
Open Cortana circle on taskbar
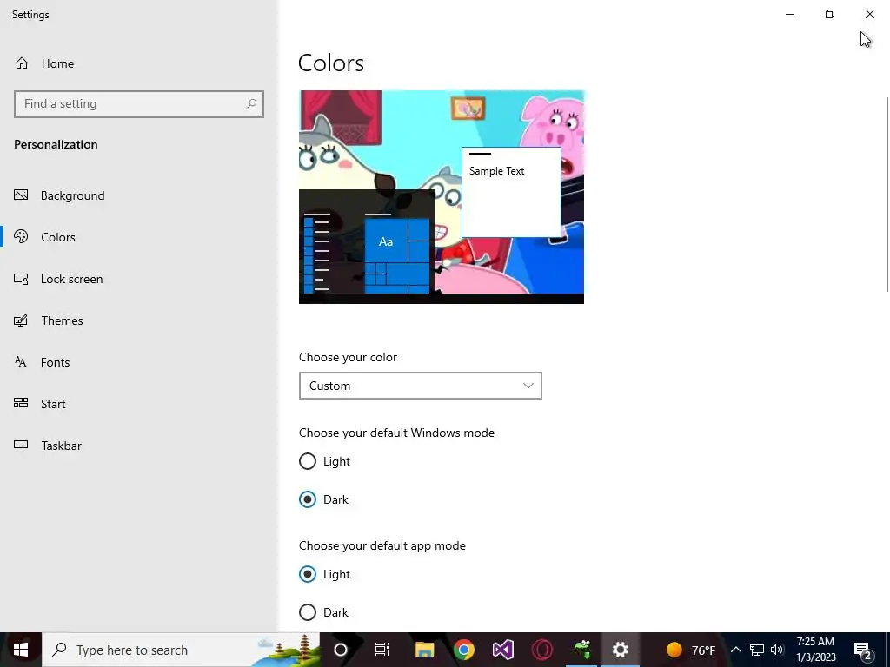tap(341, 650)
